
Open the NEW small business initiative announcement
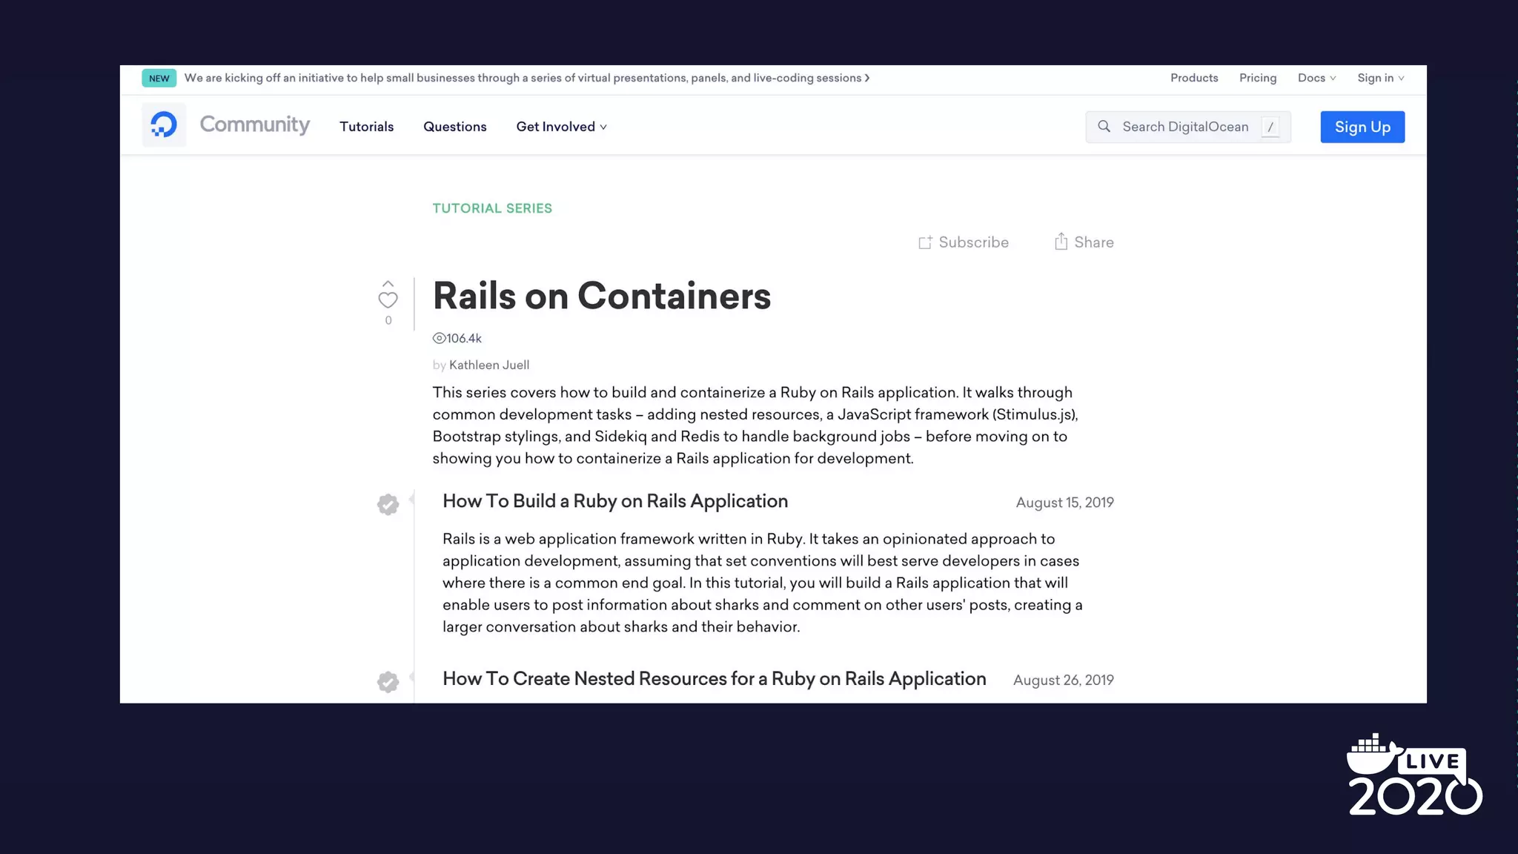point(526,78)
